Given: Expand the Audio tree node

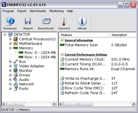Looking at the screenshot, I should click(10, 80).
